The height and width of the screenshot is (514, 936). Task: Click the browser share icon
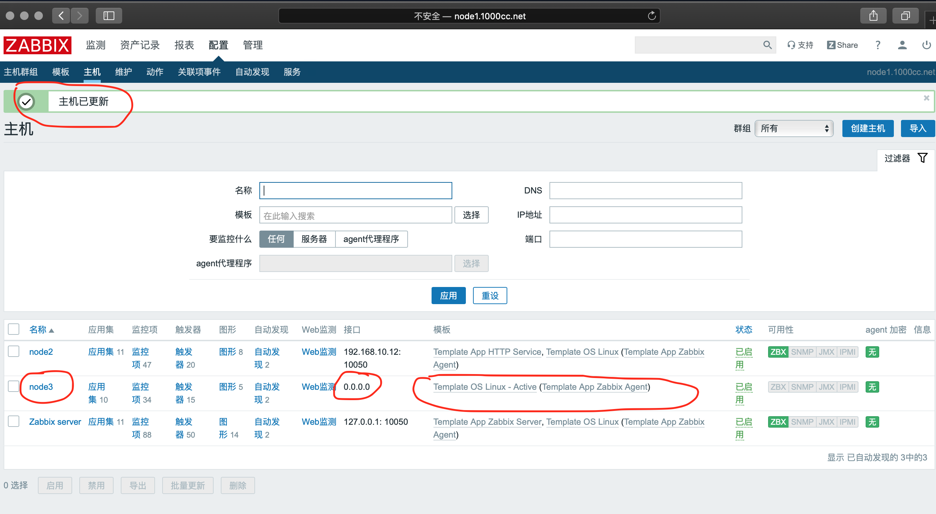click(x=873, y=16)
